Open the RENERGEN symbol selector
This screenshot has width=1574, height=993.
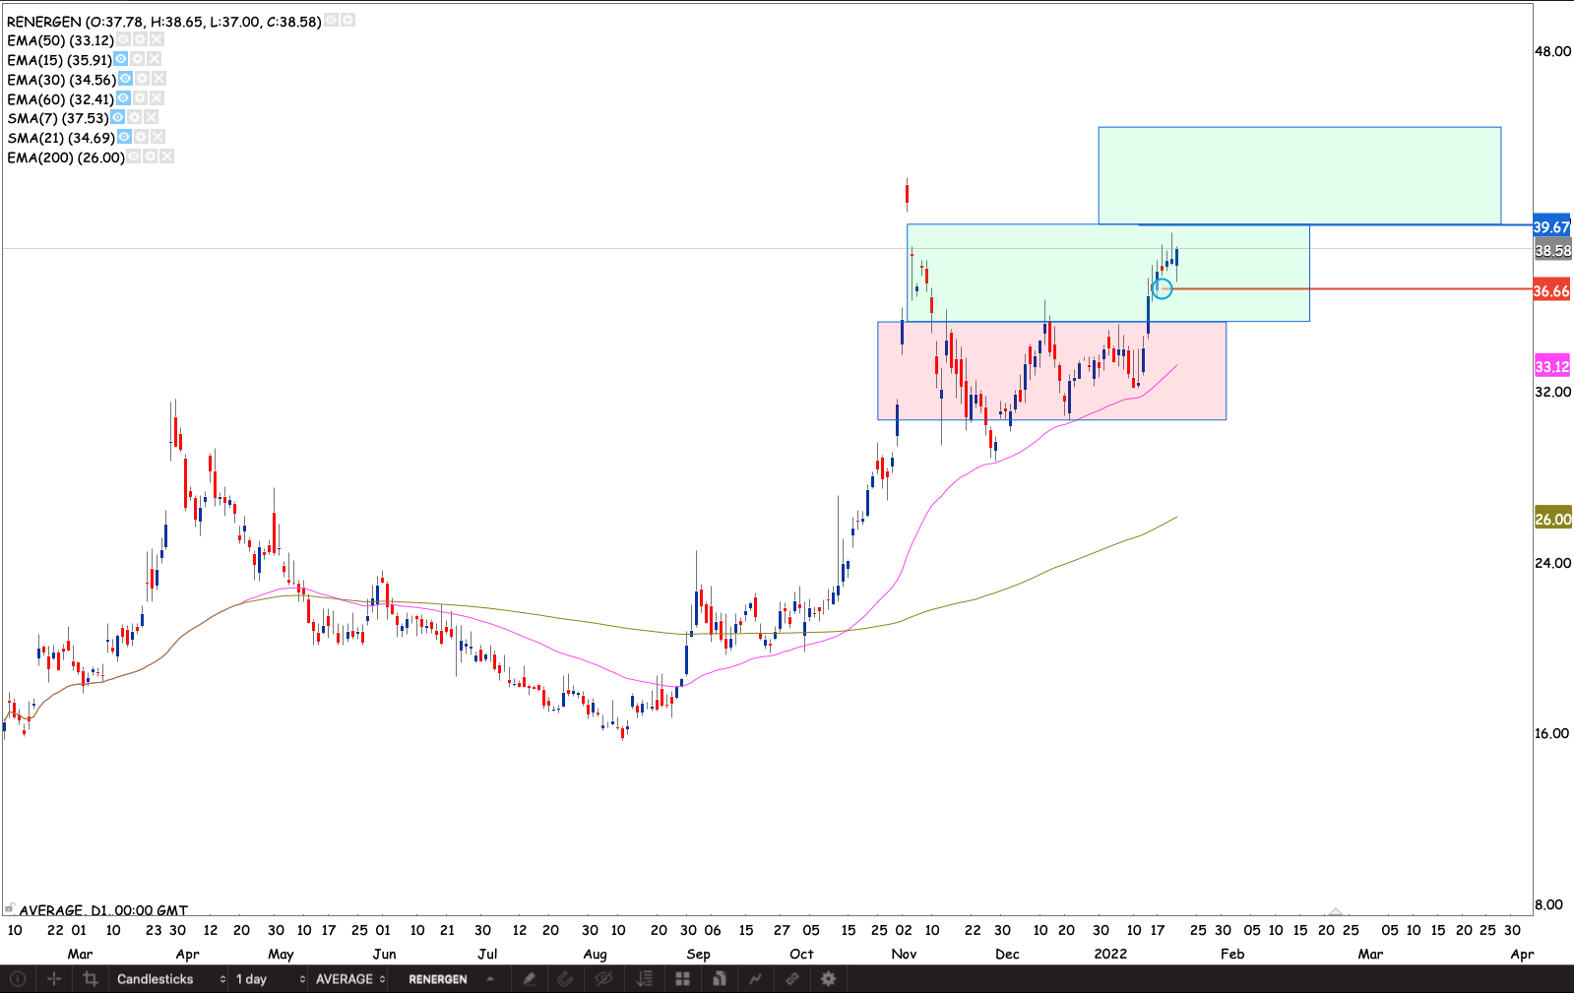pyautogui.click(x=450, y=979)
